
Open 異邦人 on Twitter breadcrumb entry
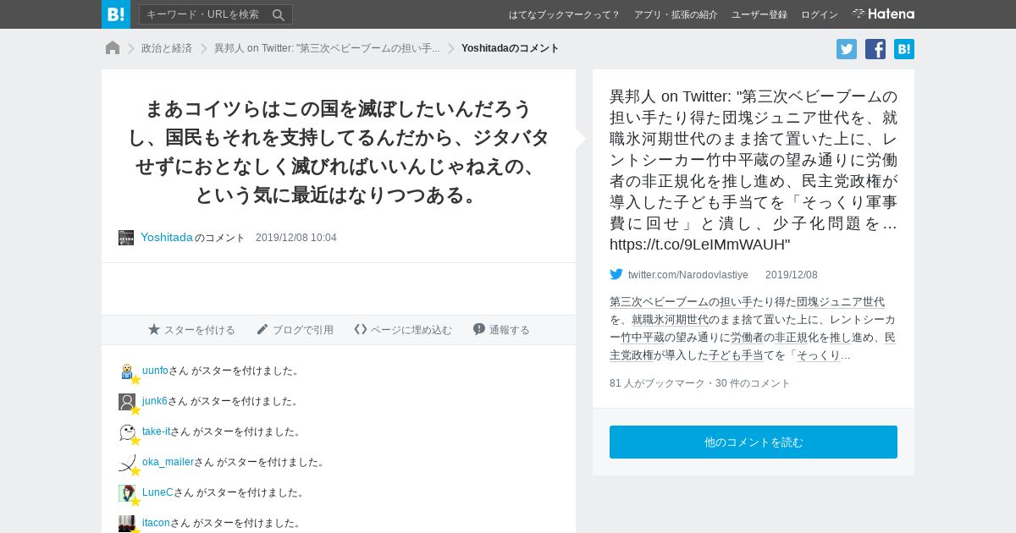click(x=327, y=48)
